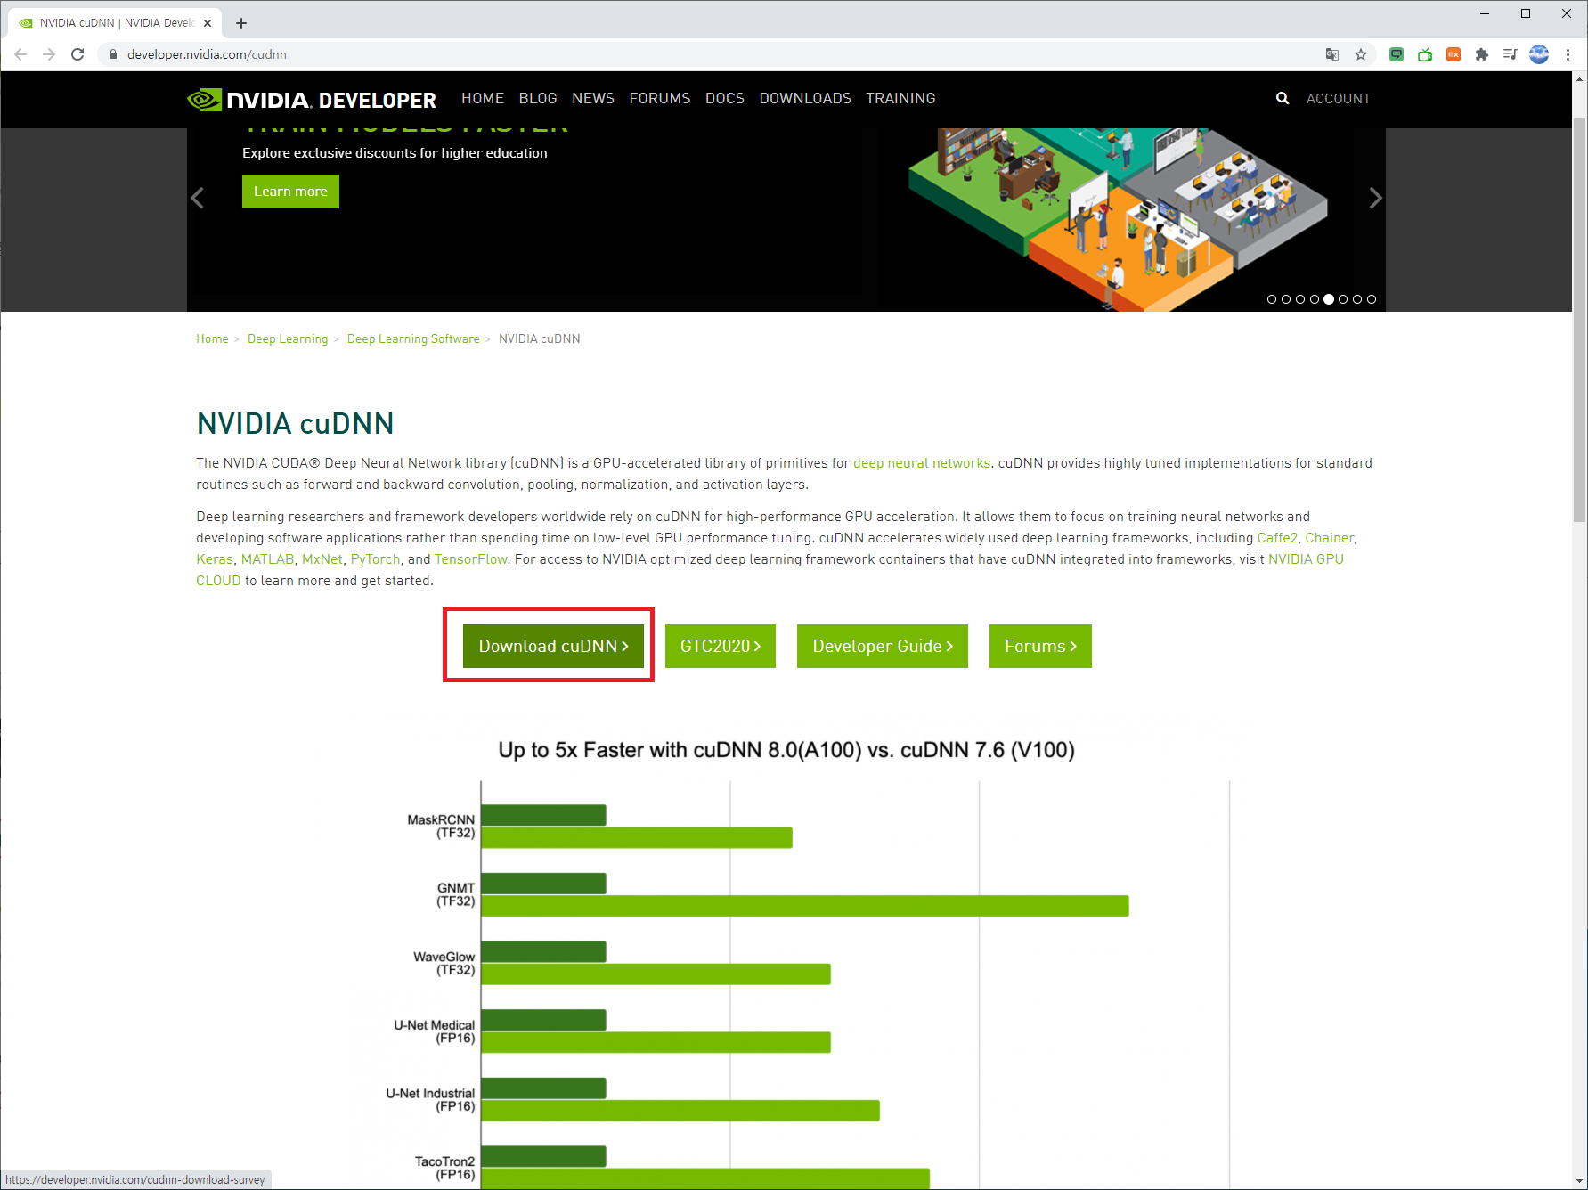Select the second carousel dot
Viewport: 1588px width, 1190px height.
click(x=1286, y=299)
